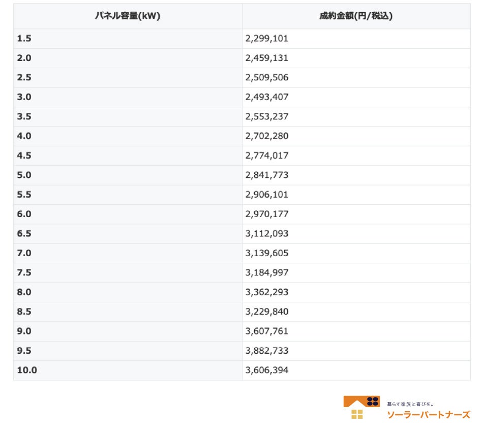The height and width of the screenshot is (432, 483).
Task: Click the 3,606,394 amount cell
Action: point(266,370)
